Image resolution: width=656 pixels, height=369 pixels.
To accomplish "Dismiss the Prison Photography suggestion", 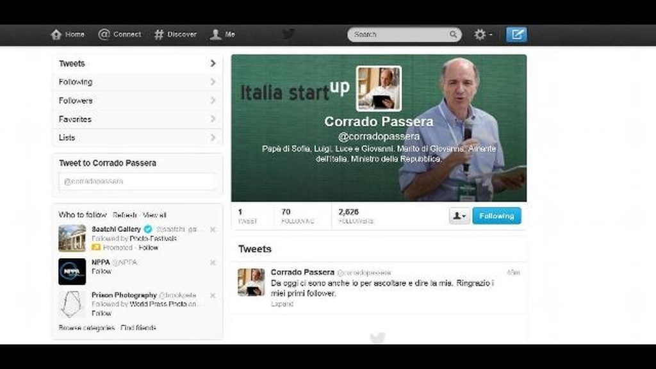I will [x=213, y=295].
